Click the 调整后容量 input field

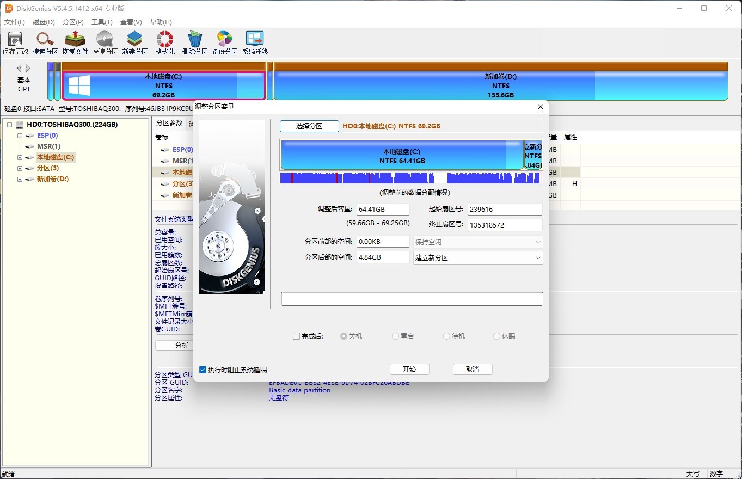[x=383, y=210]
